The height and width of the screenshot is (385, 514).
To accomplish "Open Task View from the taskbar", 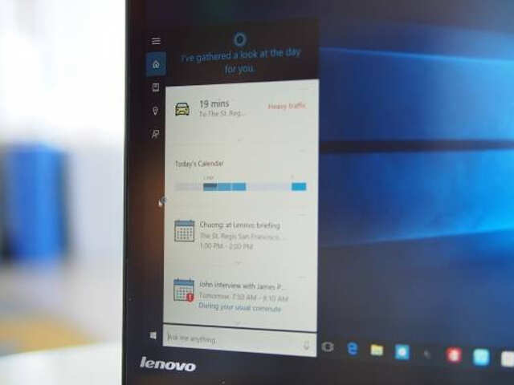I will 327,346.
